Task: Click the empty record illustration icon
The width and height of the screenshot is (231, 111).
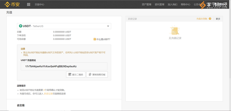Action: [x=175, y=30]
